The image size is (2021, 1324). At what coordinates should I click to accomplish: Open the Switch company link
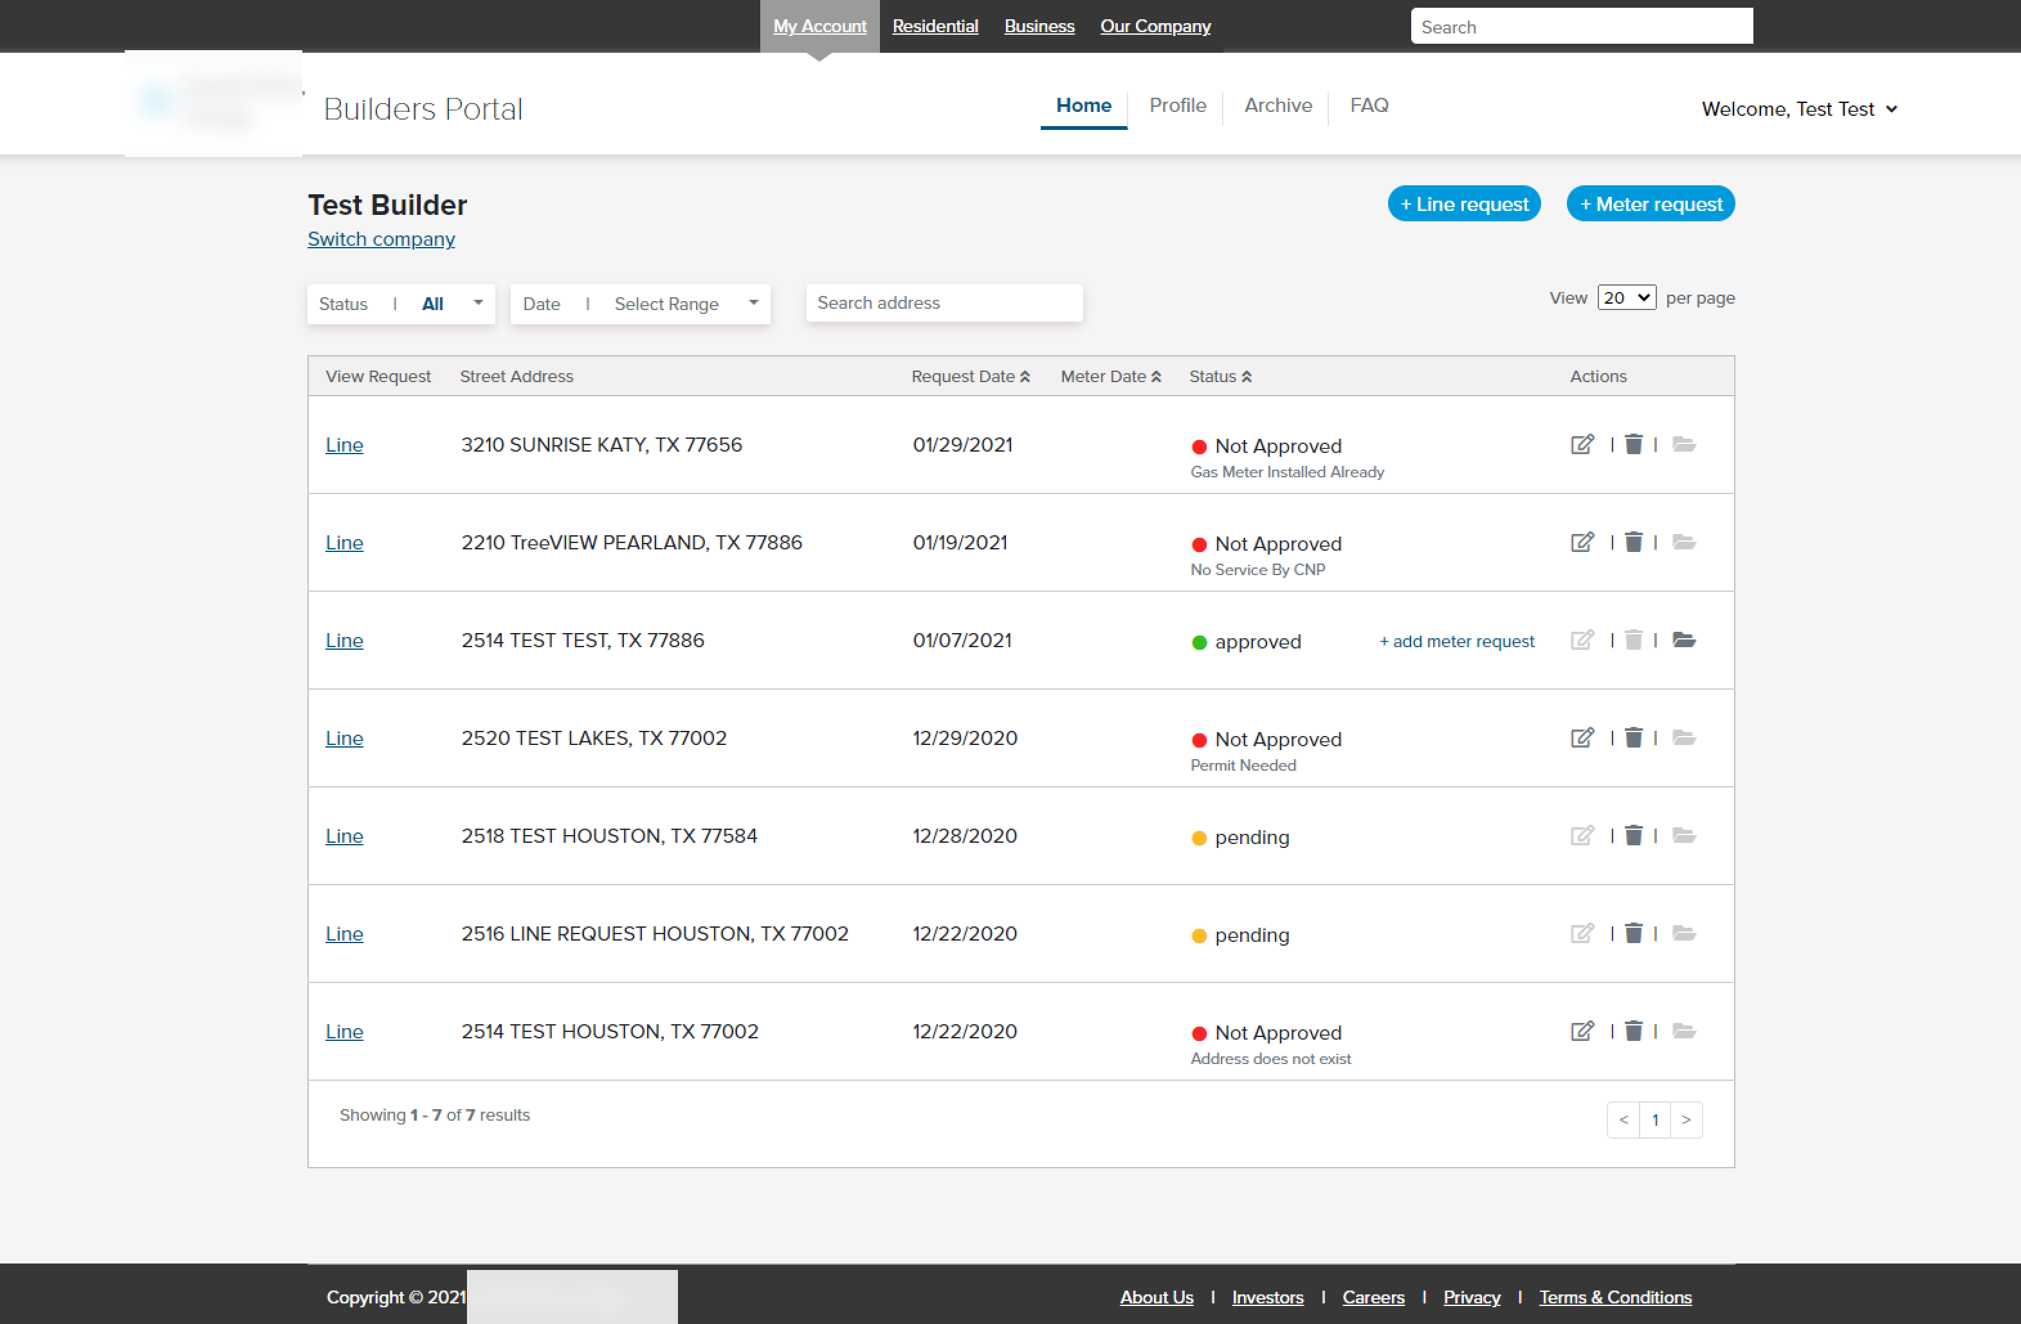[380, 239]
